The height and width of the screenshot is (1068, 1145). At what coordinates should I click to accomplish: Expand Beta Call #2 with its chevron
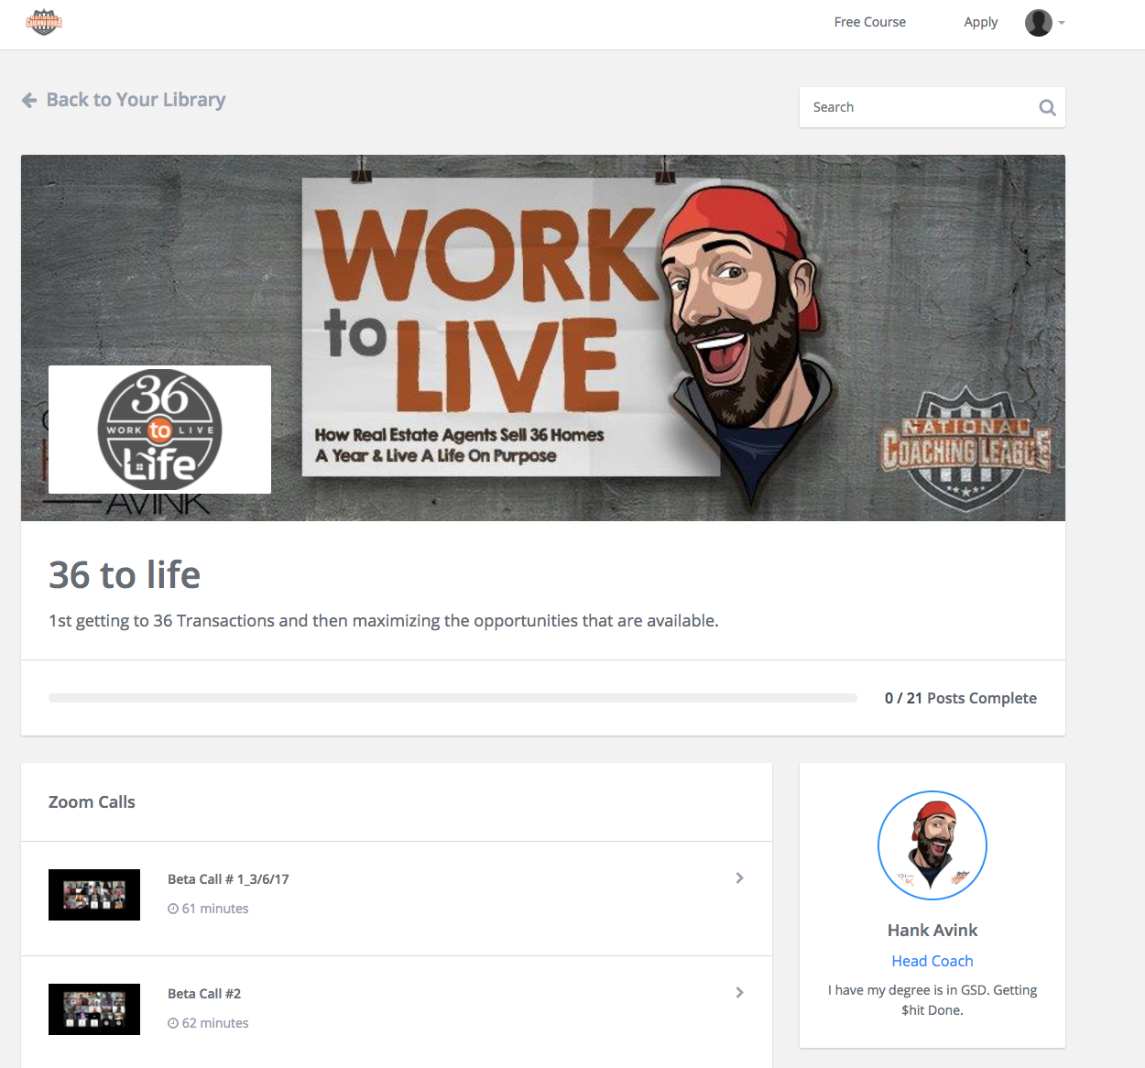pyautogui.click(x=739, y=993)
